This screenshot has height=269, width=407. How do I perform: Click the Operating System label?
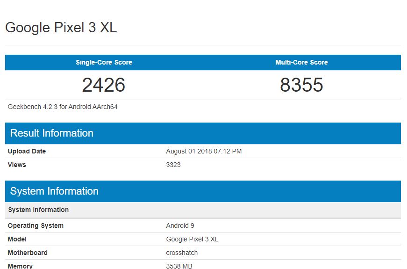[36, 225]
